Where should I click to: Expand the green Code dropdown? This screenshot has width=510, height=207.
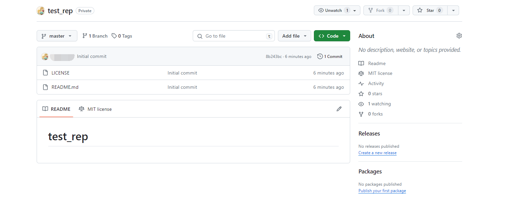332,36
